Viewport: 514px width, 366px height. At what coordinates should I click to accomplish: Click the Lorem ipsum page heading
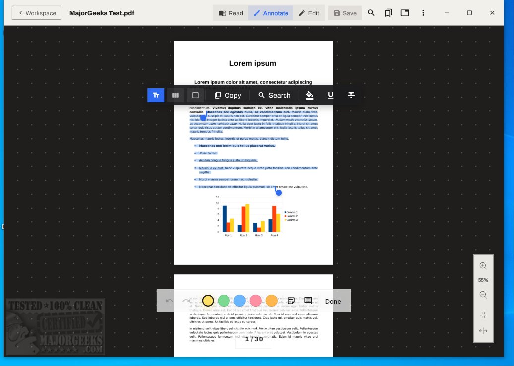[253, 63]
